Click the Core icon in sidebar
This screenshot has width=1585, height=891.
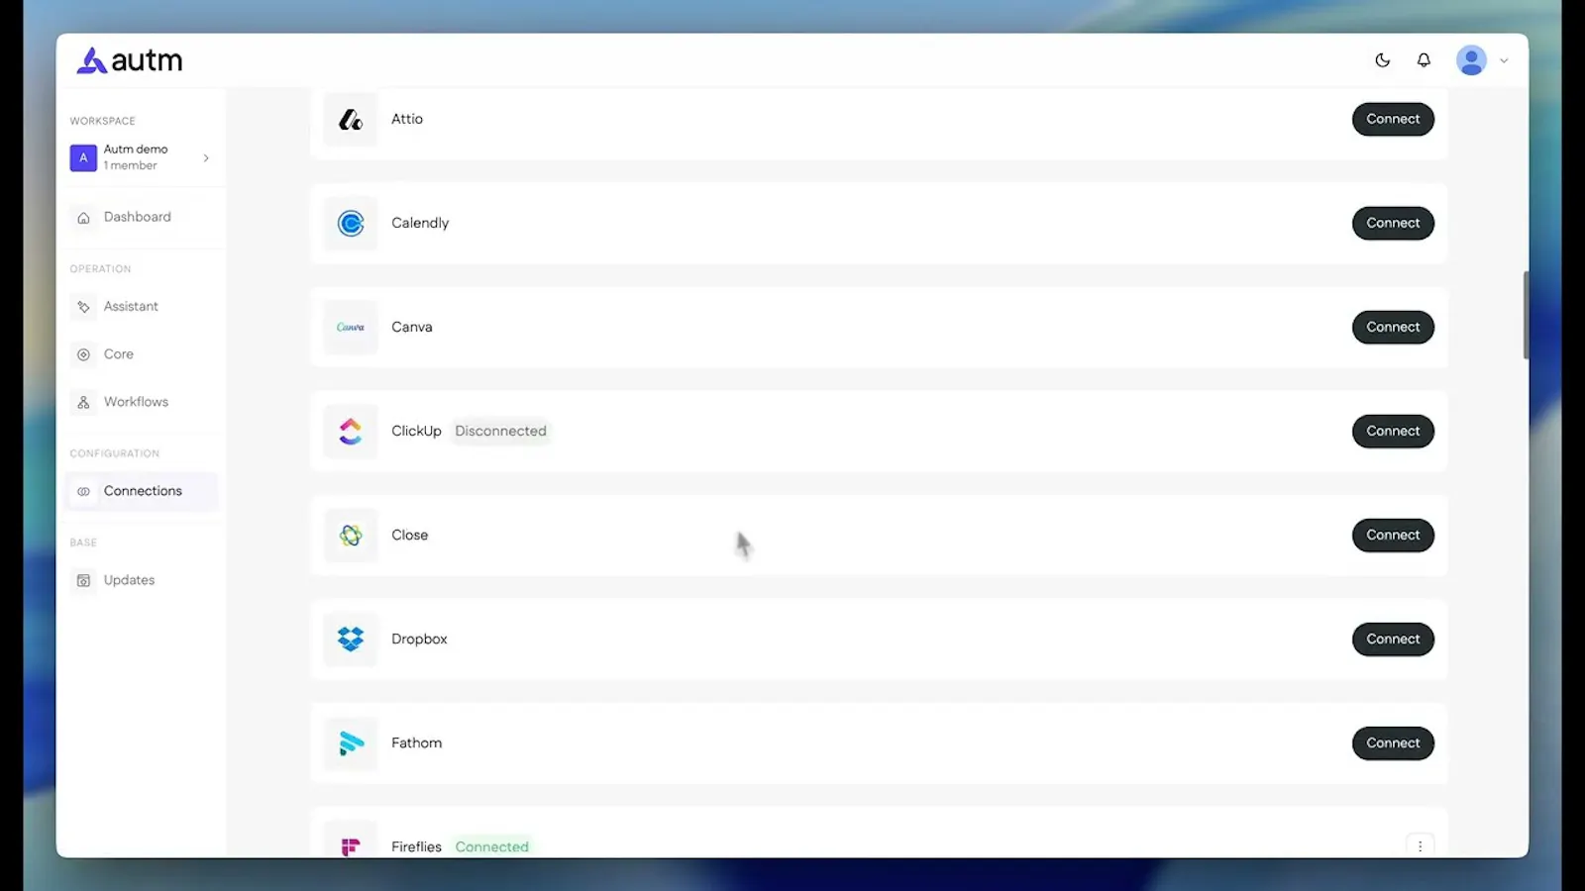pos(83,354)
